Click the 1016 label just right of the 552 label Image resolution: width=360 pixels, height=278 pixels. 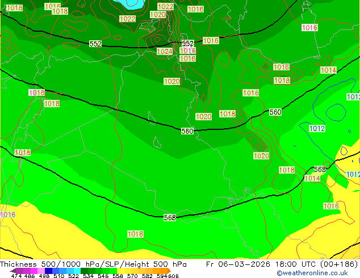(211, 41)
